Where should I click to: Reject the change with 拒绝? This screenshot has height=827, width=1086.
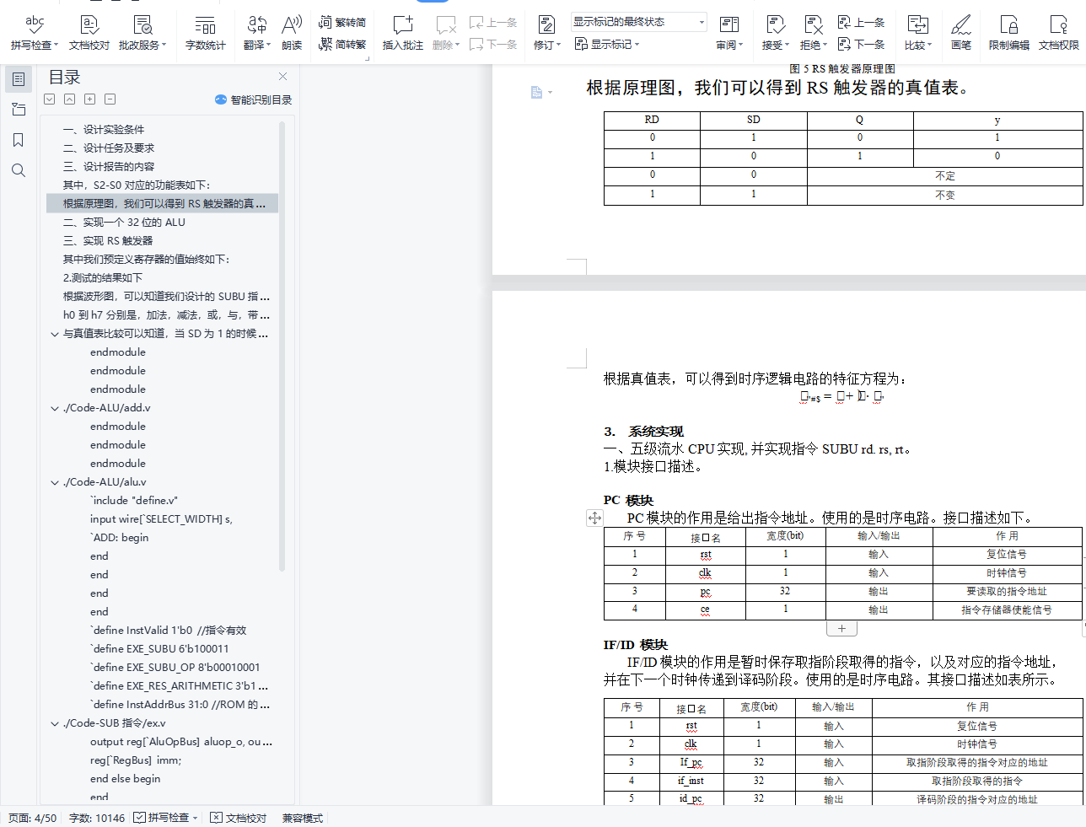point(814,32)
